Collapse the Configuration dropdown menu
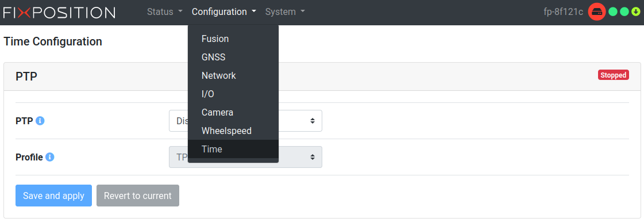Image resolution: width=644 pixels, height=222 pixels. [224, 12]
